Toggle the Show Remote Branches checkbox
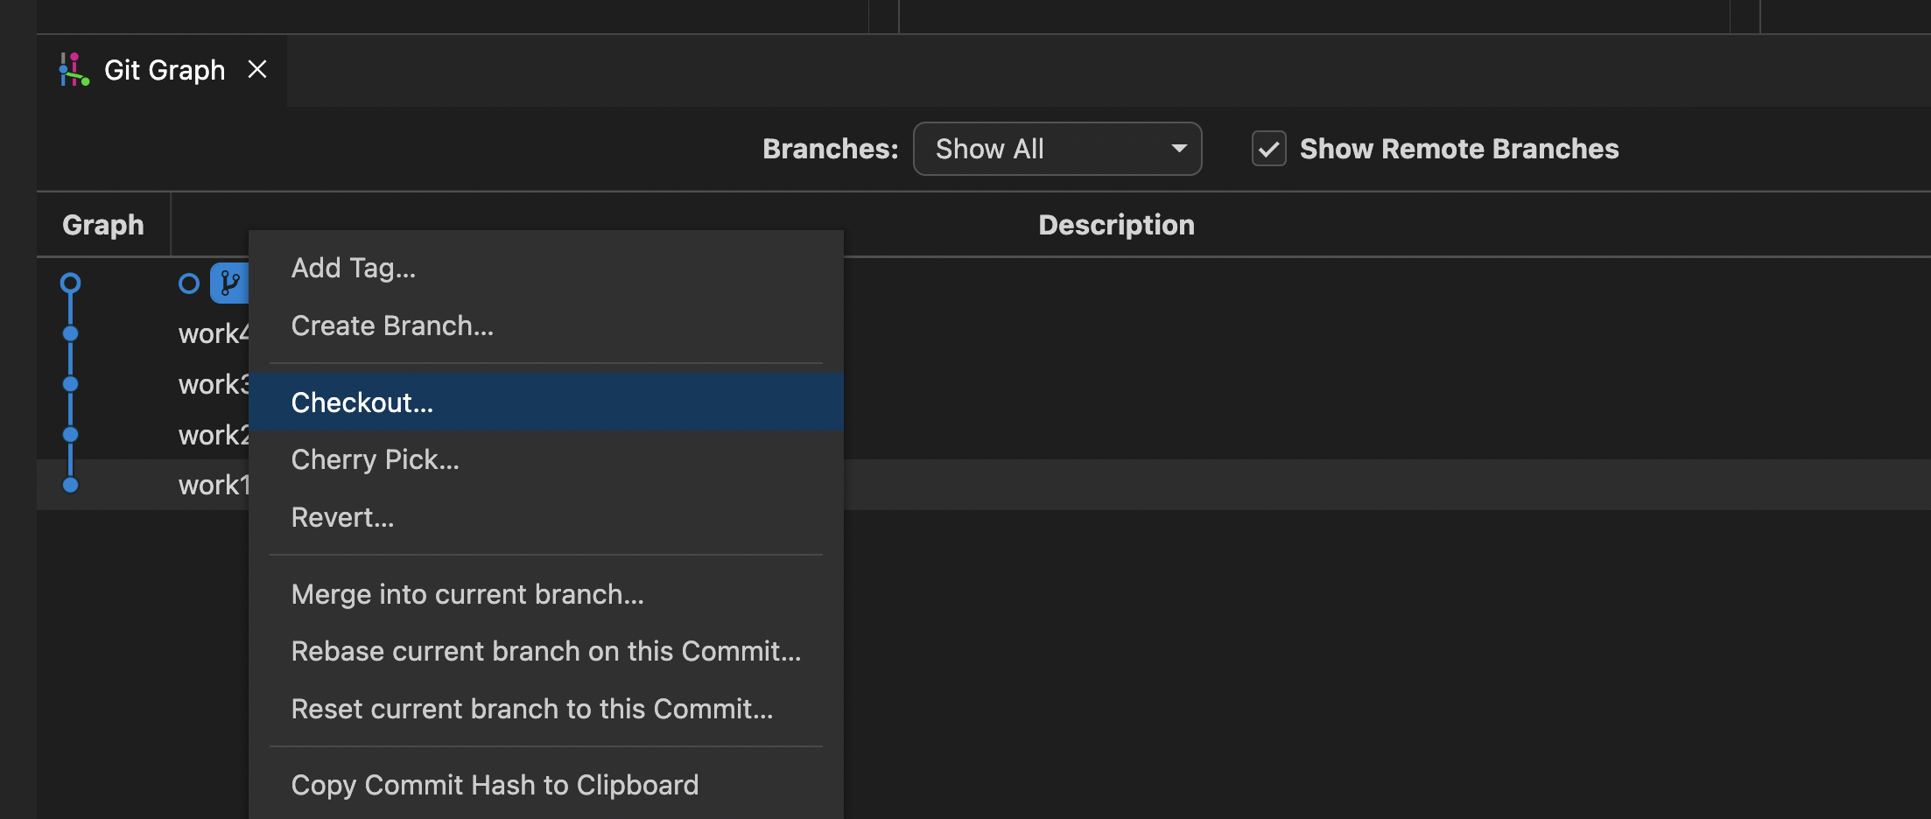The width and height of the screenshot is (1931, 819). (x=1268, y=150)
